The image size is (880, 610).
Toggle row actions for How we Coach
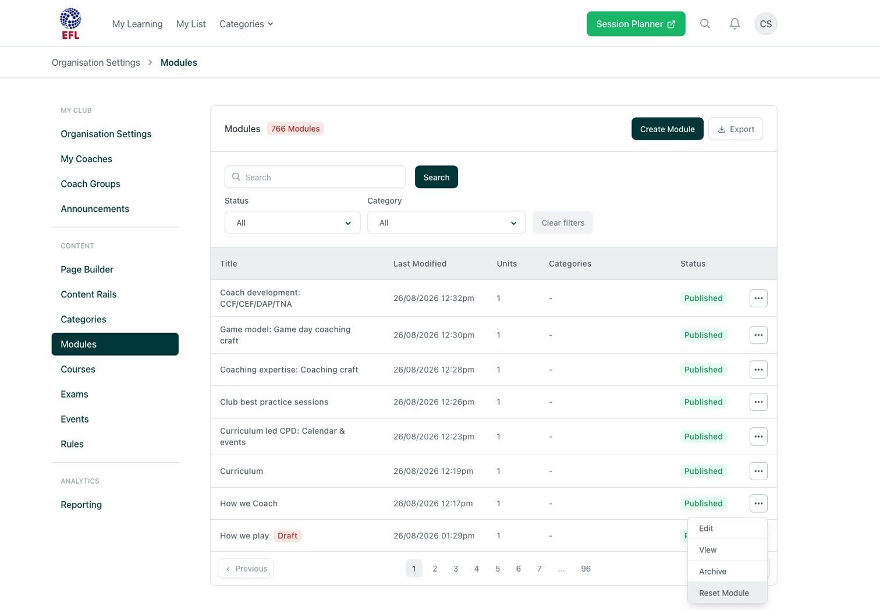[758, 503]
